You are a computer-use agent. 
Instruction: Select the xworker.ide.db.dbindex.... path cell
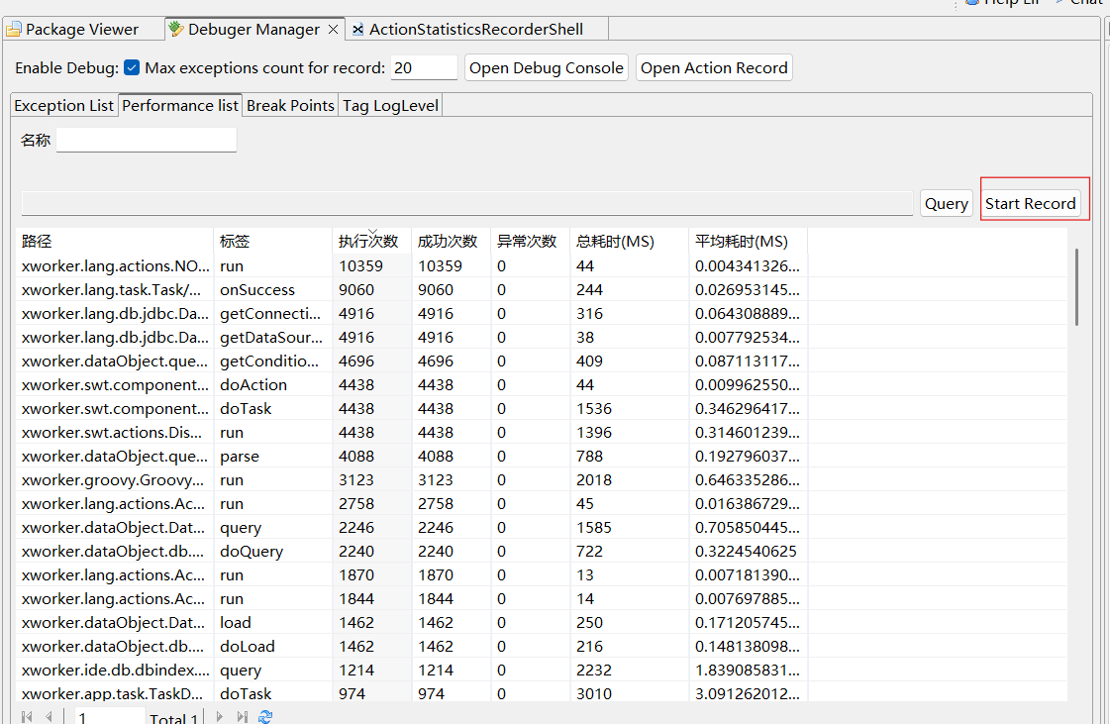coord(116,671)
